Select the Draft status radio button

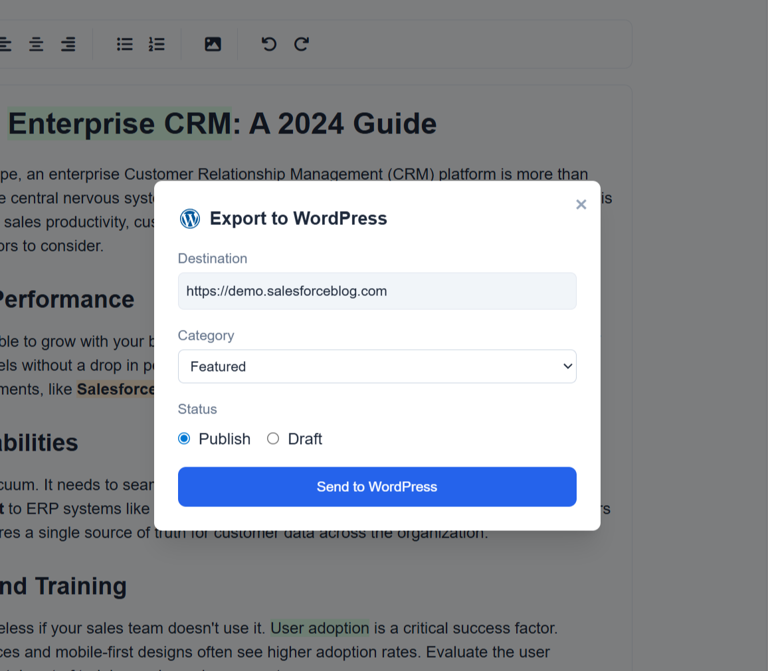(x=273, y=439)
